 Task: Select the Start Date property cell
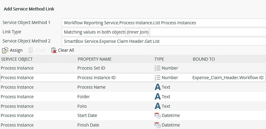[x=87, y=116]
